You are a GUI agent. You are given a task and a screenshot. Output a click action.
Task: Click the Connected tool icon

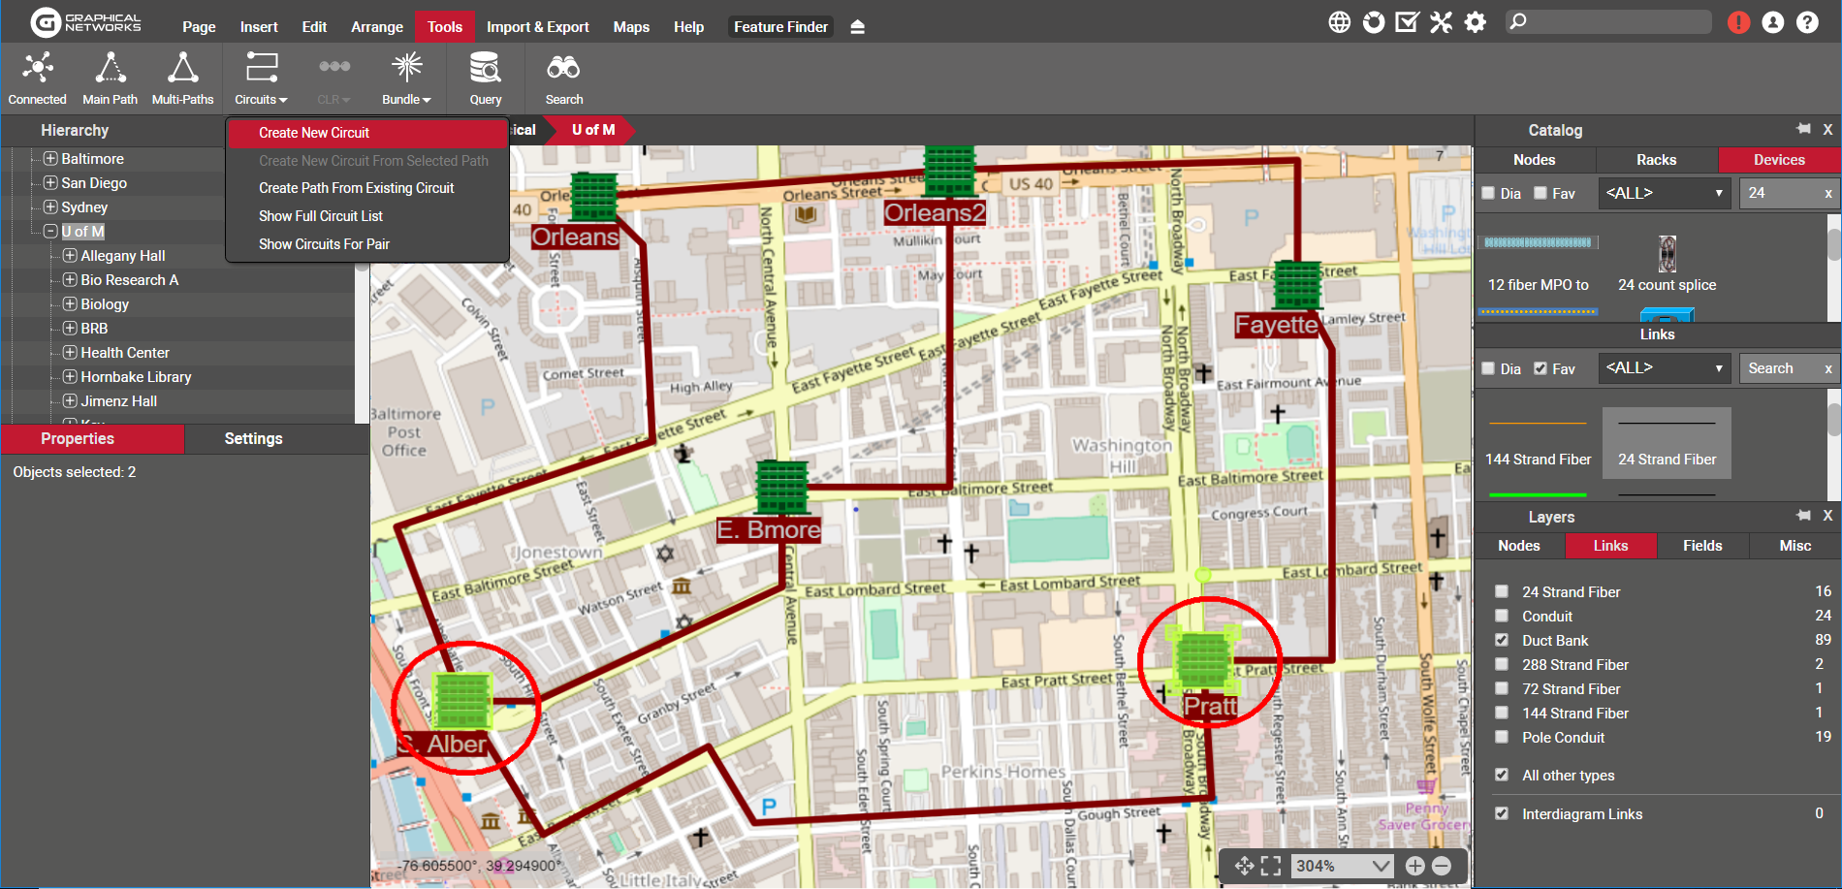38,79
